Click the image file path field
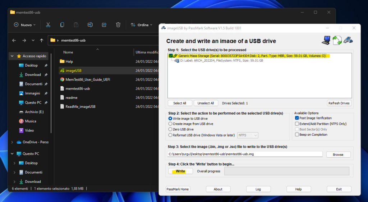 (245, 154)
